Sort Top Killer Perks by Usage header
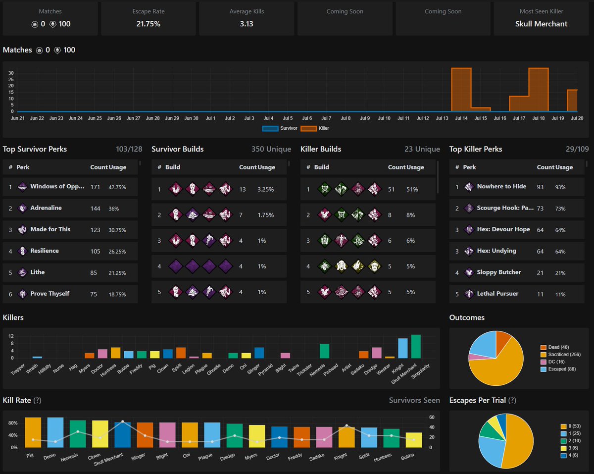The image size is (594, 474). point(564,167)
